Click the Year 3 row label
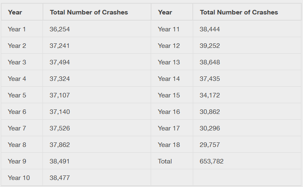 pos(17,62)
